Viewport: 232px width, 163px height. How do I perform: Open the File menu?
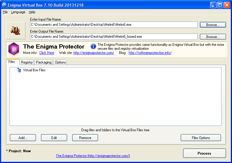(5, 12)
